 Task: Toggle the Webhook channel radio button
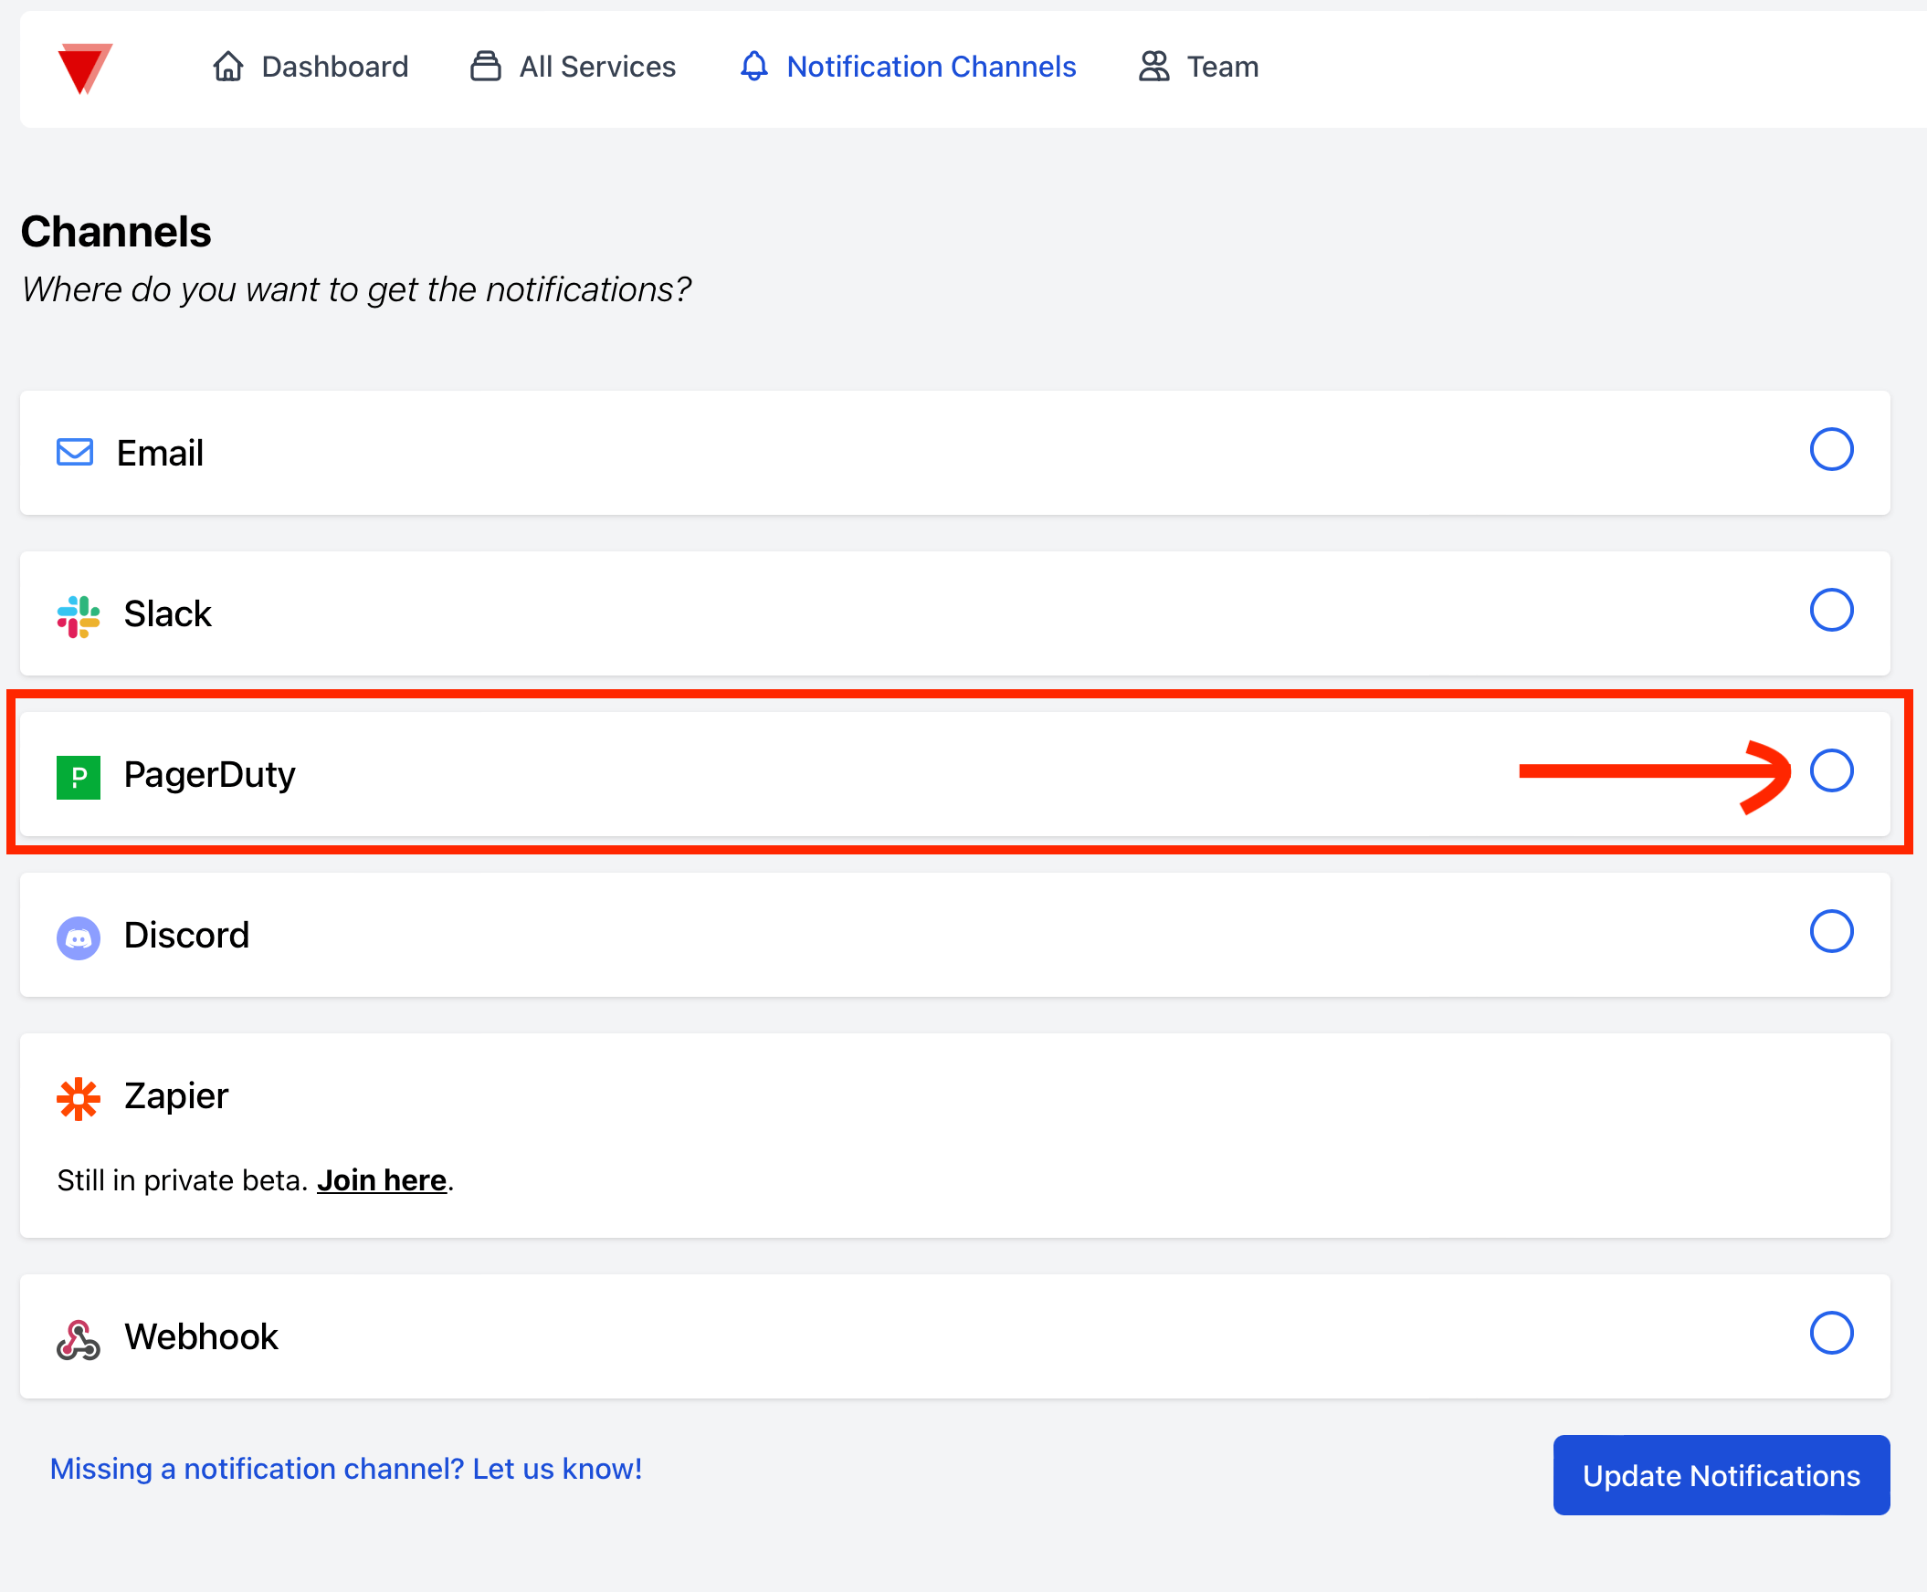pos(1830,1333)
